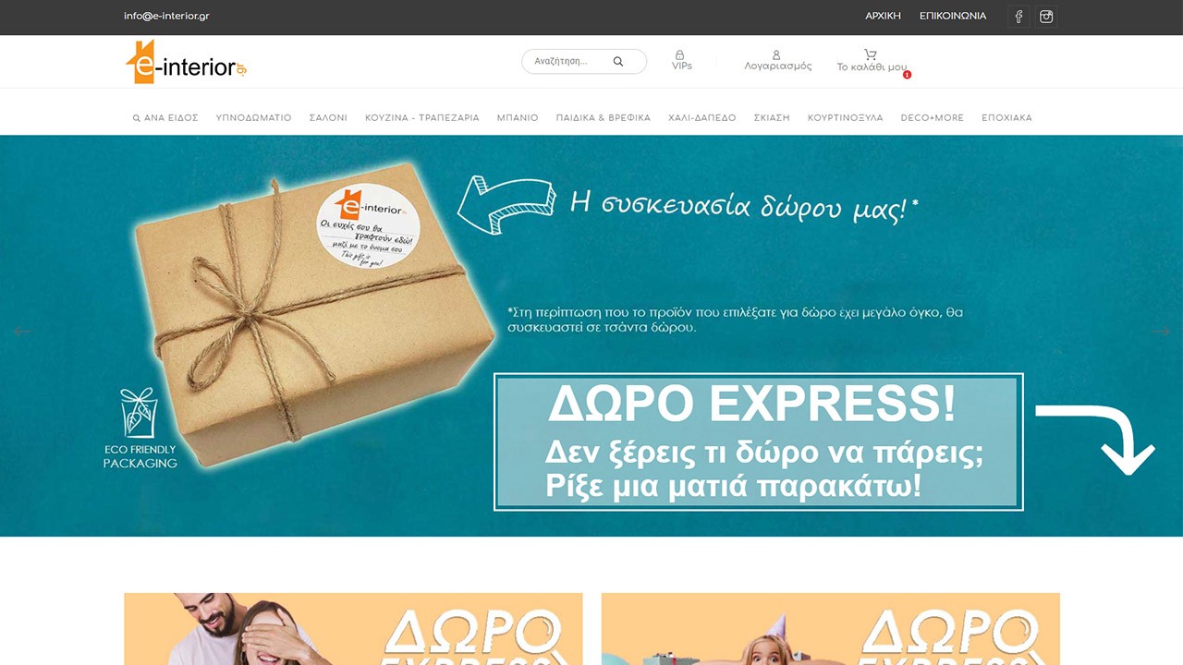Viewport: 1183px width, 665px height.
Task: Open the ΜΠΑΝΙΟ category
Action: point(518,118)
